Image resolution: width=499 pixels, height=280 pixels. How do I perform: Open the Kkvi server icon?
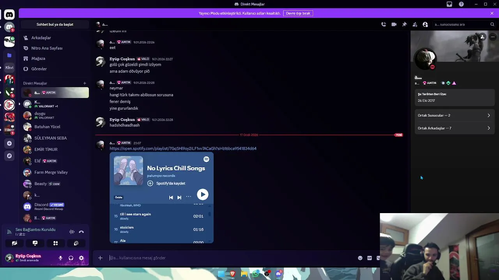(9, 68)
